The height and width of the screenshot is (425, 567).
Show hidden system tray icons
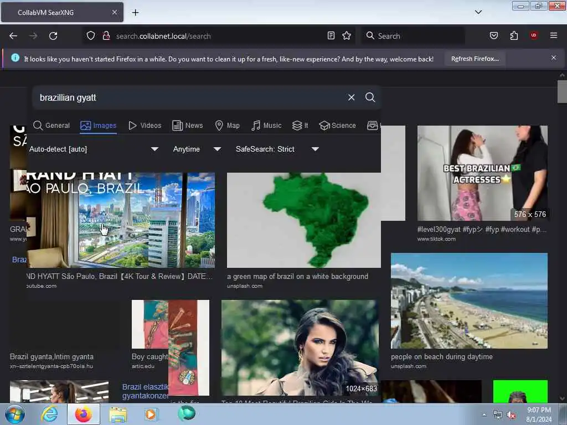484,415
